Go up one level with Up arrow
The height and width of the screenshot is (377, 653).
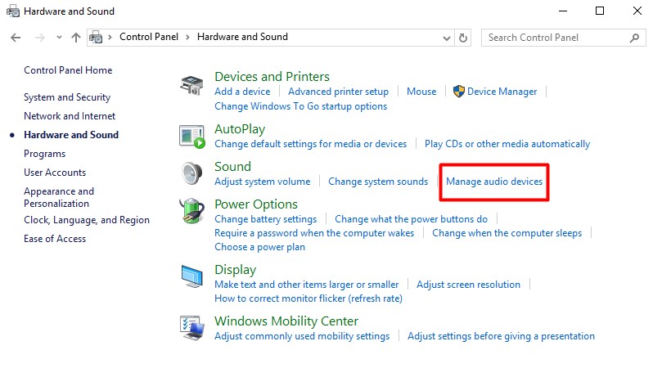(76, 38)
